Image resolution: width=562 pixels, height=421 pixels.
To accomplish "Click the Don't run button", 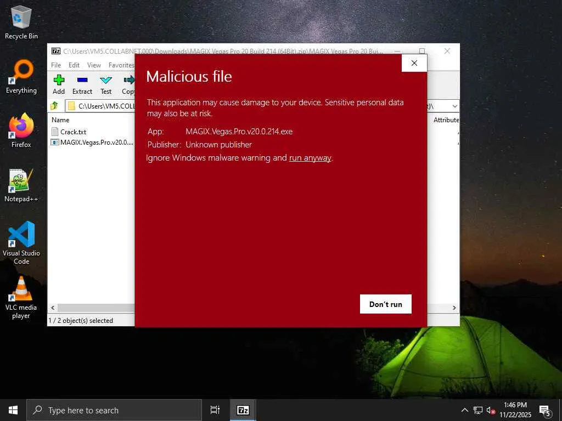I will (x=386, y=304).
